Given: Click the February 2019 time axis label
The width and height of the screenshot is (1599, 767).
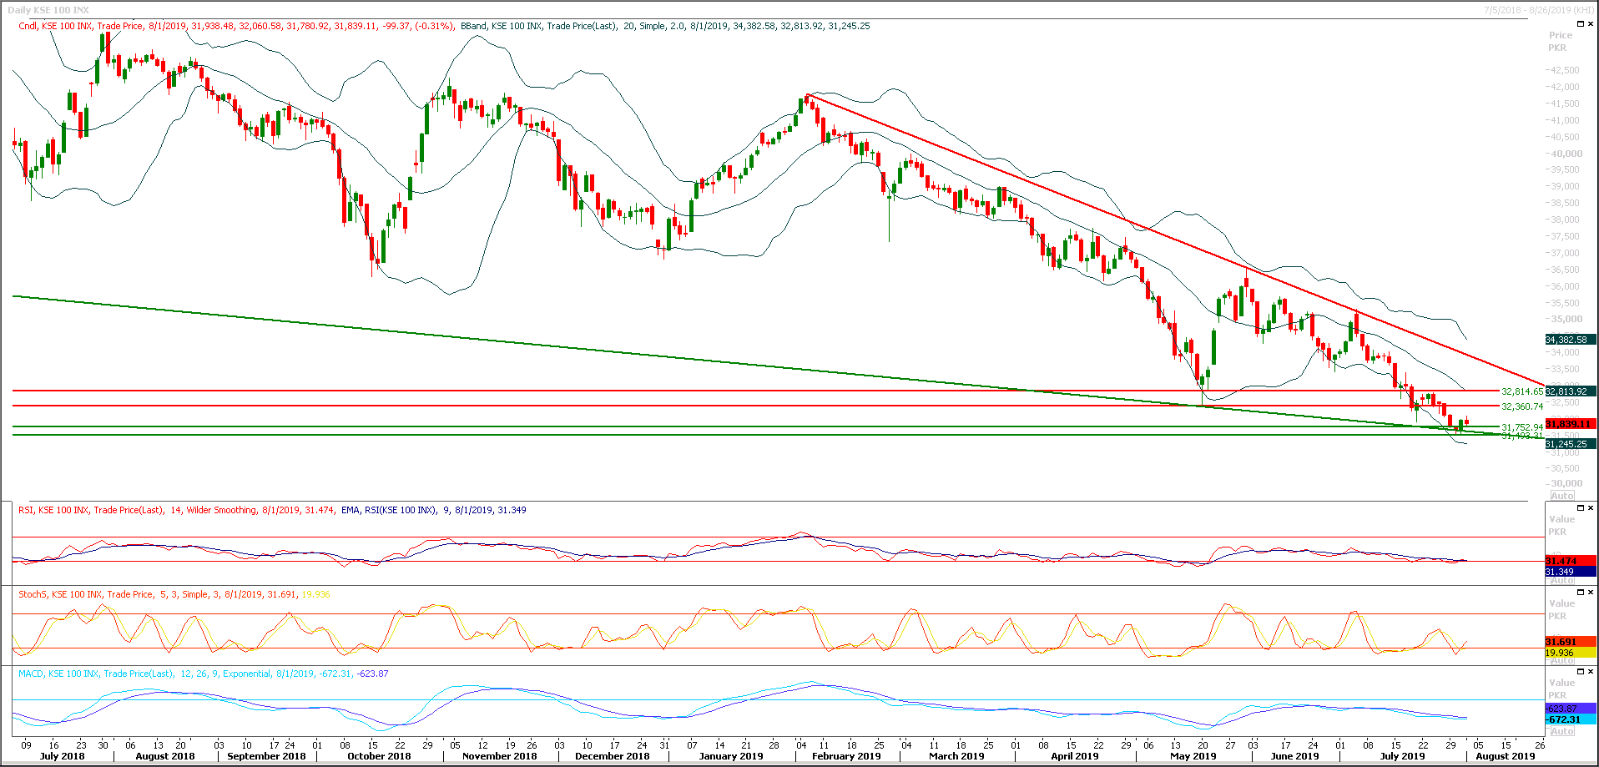Looking at the screenshot, I should [845, 756].
